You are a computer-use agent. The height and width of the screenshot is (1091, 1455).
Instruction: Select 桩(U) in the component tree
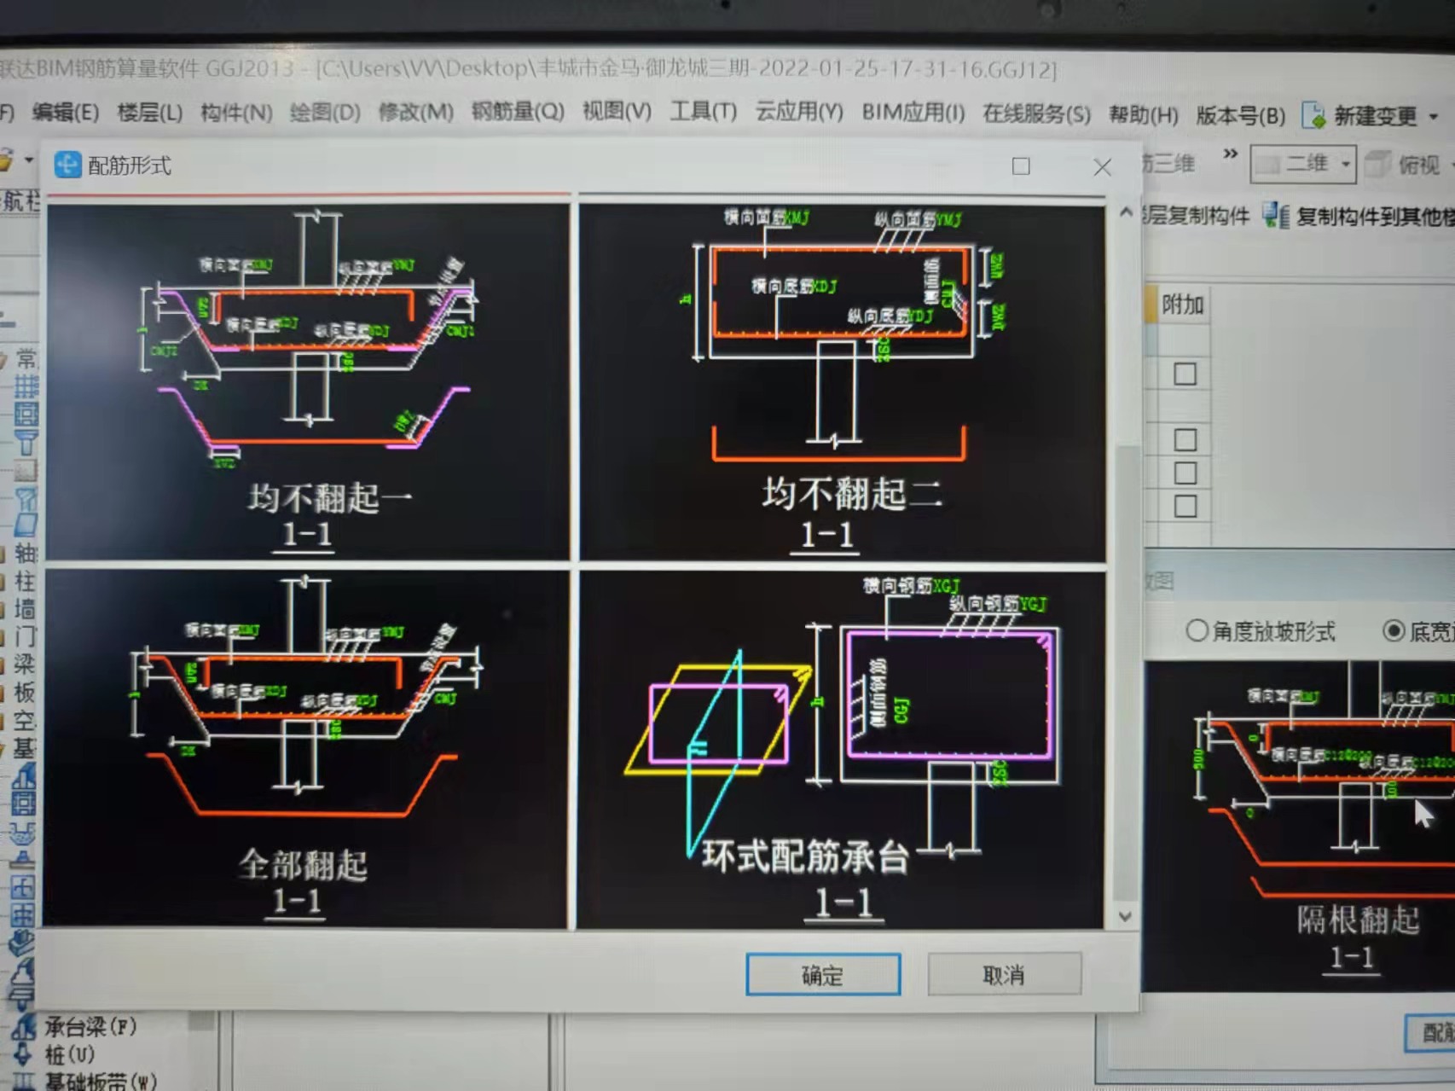pos(70,1054)
